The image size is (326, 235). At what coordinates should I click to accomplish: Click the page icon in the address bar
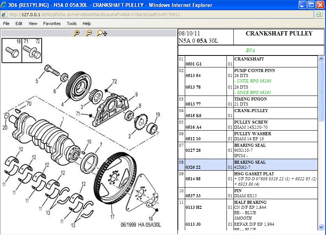4,15
